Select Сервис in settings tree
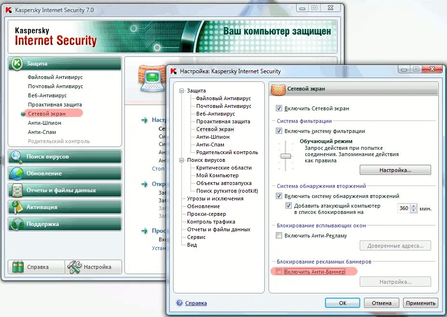Image resolution: width=447 pixels, height=317 pixels. 196,237
